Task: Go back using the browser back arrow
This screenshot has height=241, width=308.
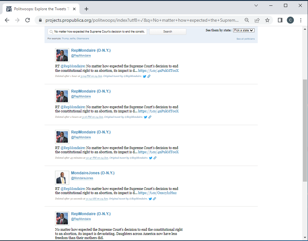Action: point(7,20)
